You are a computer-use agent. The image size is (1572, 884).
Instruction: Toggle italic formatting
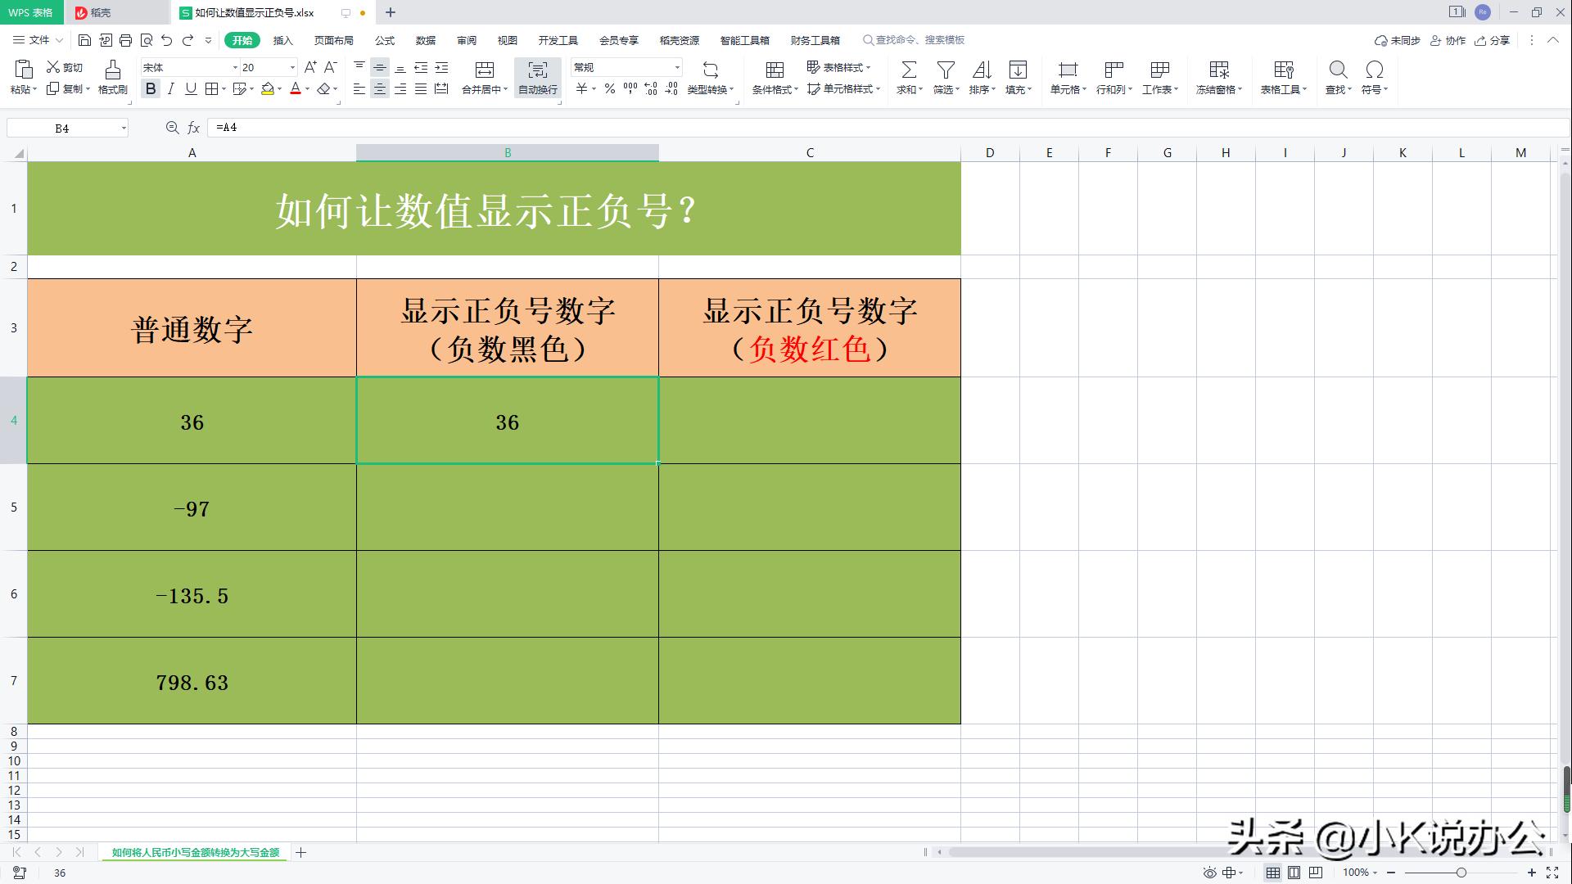(170, 90)
